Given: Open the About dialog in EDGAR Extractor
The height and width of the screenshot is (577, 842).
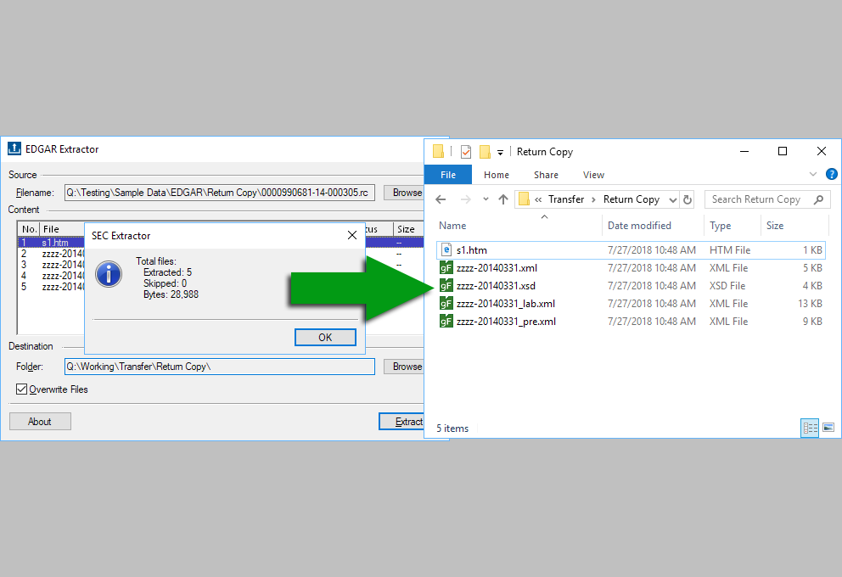Looking at the screenshot, I should (40, 422).
